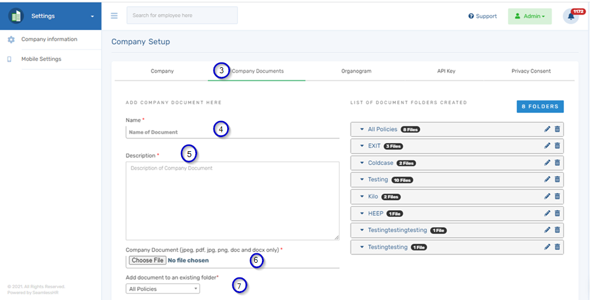
Task: Click the Company Setup heading
Action: (x=141, y=42)
